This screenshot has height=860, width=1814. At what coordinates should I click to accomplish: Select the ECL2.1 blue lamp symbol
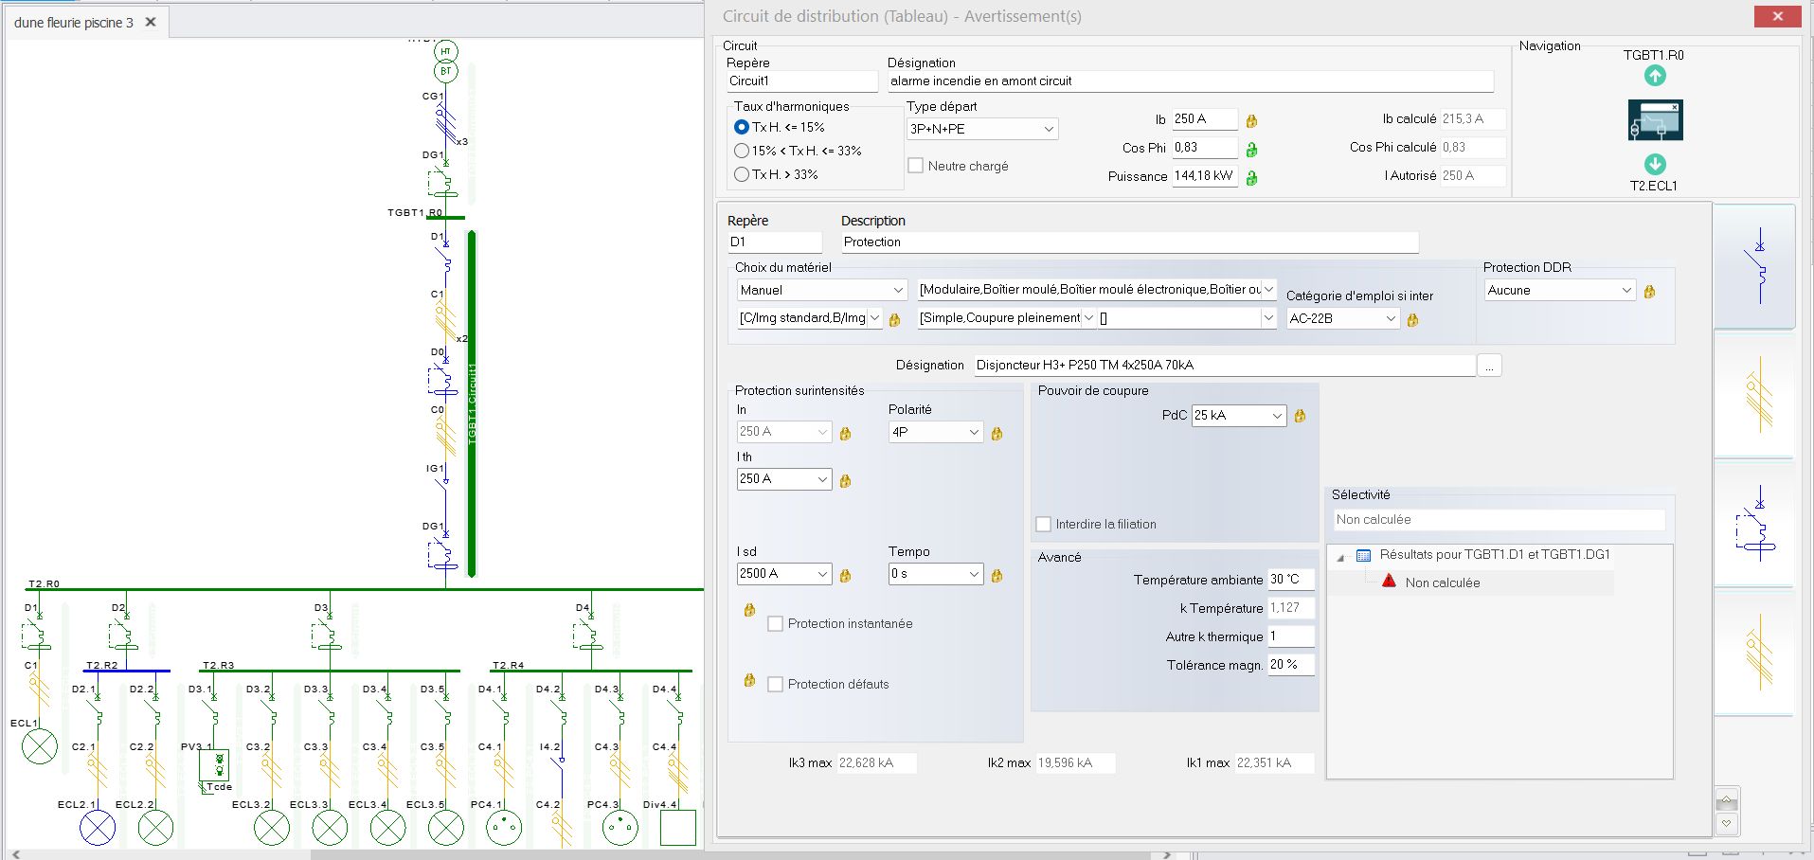click(x=98, y=828)
